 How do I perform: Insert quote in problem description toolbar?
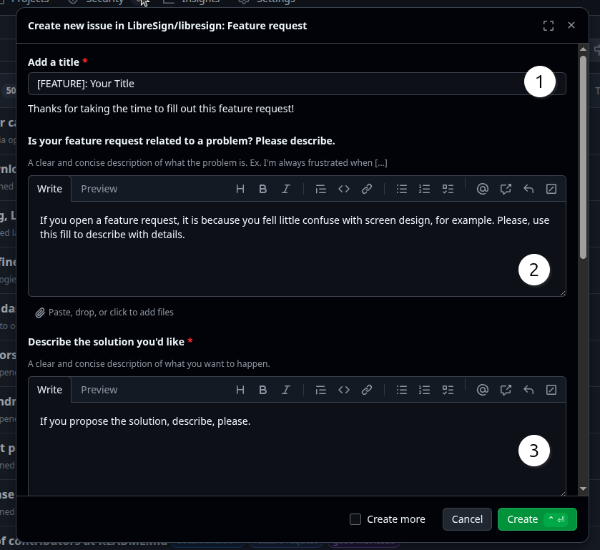pos(320,189)
